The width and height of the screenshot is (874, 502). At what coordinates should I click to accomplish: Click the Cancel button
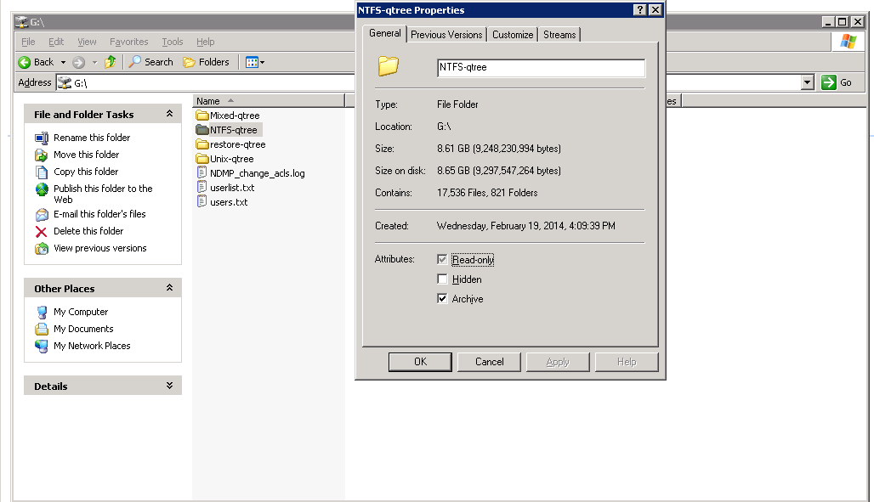click(490, 362)
